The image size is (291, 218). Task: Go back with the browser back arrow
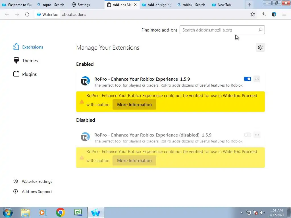coord(7,14)
